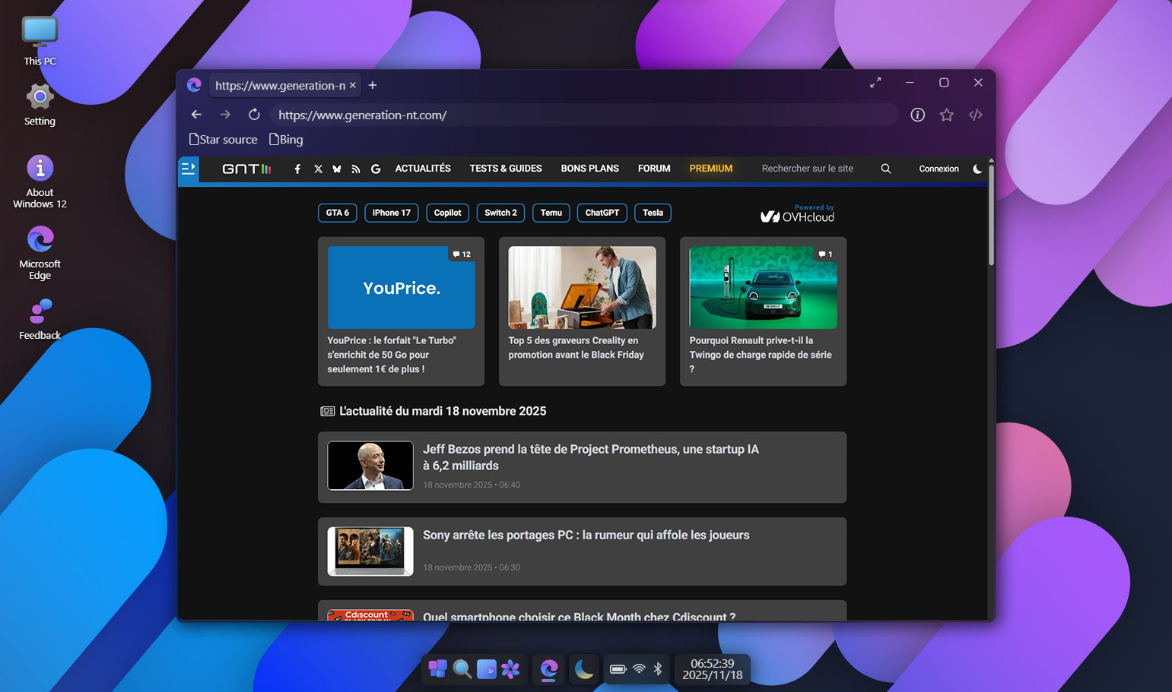The height and width of the screenshot is (692, 1172).
Task: Click the magnifier search icon in the navbar
Action: click(885, 169)
